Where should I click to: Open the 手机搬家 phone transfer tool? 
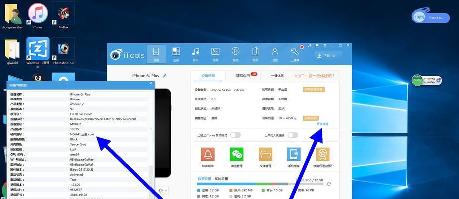[294, 157]
